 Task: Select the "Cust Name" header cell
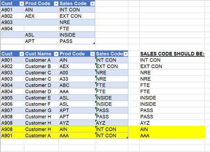(x=41, y=54)
